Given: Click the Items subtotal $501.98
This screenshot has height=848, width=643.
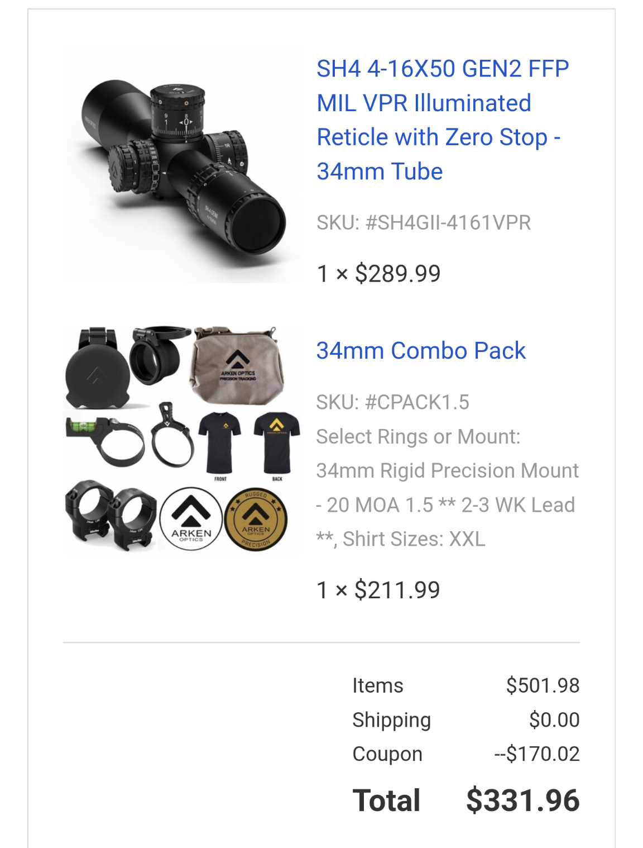Looking at the screenshot, I should point(543,685).
